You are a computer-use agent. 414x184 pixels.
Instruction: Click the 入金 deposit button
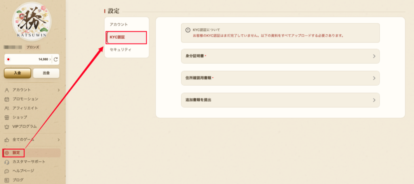tap(17, 73)
